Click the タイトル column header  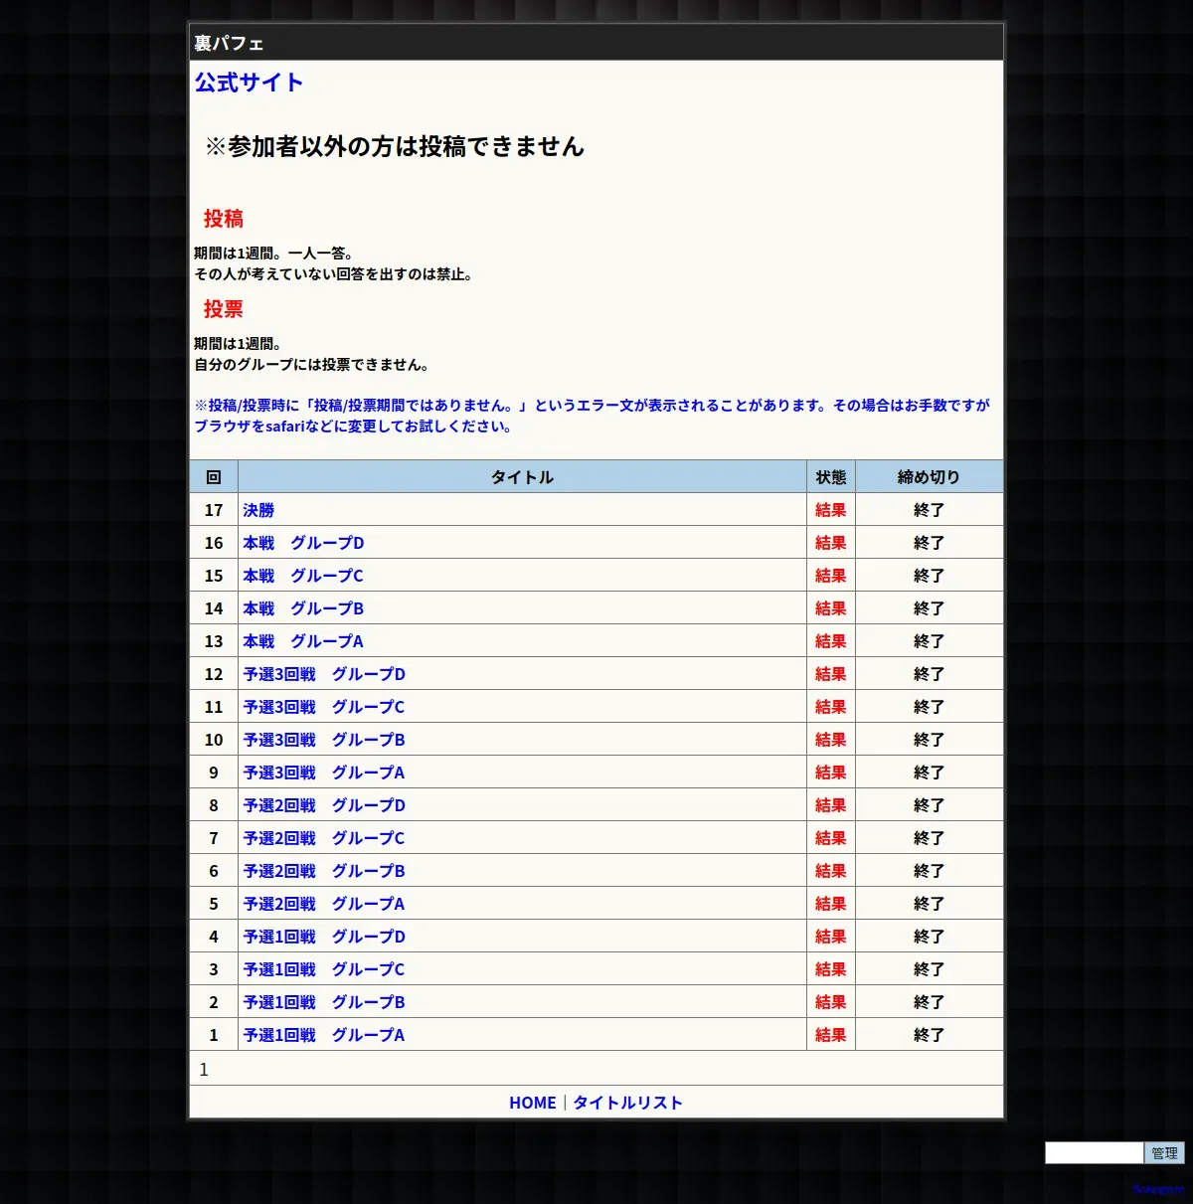[522, 477]
